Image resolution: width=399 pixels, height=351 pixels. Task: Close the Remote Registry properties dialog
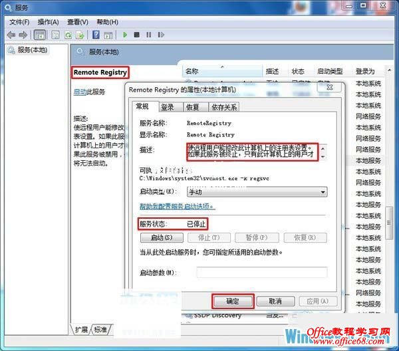tap(330, 87)
